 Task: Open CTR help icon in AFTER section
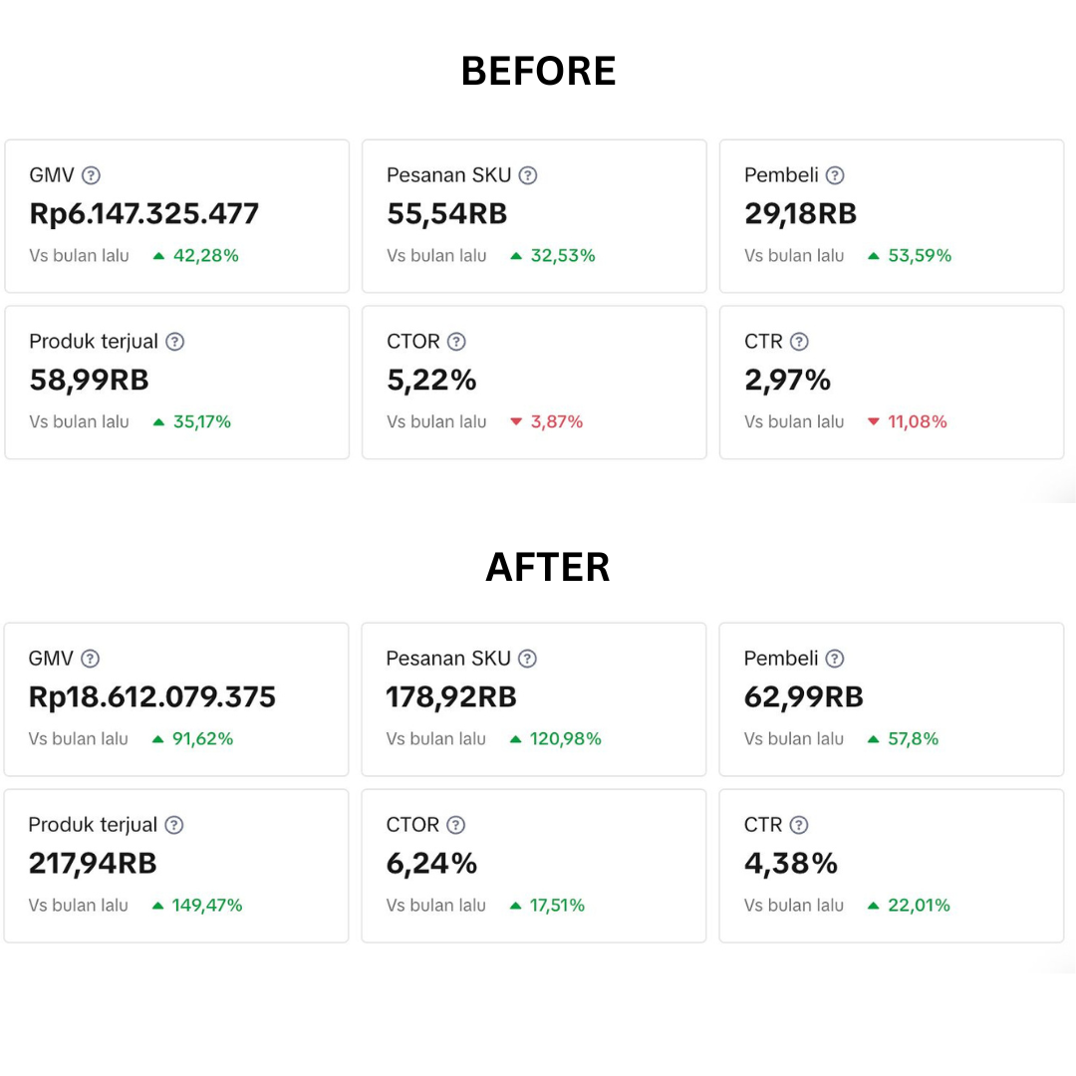tap(799, 825)
